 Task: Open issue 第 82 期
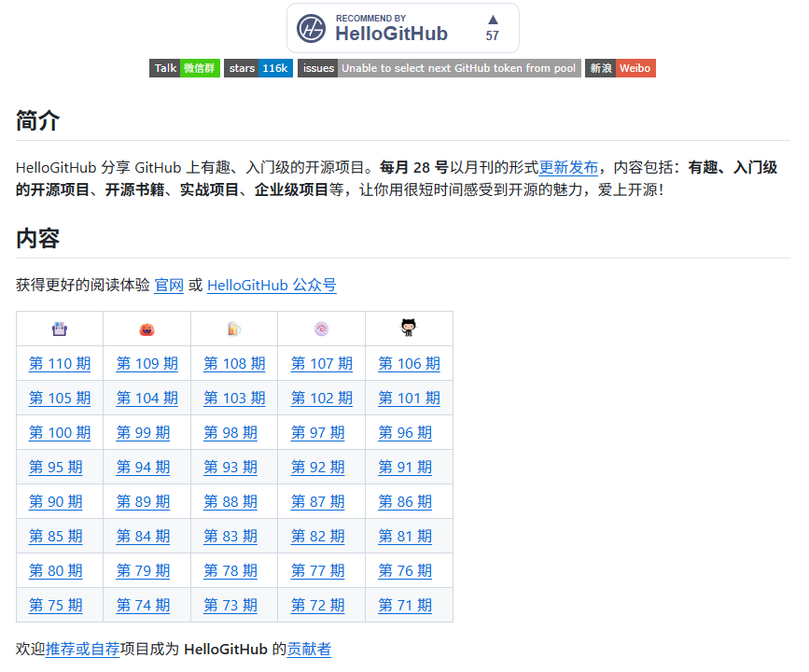click(317, 537)
